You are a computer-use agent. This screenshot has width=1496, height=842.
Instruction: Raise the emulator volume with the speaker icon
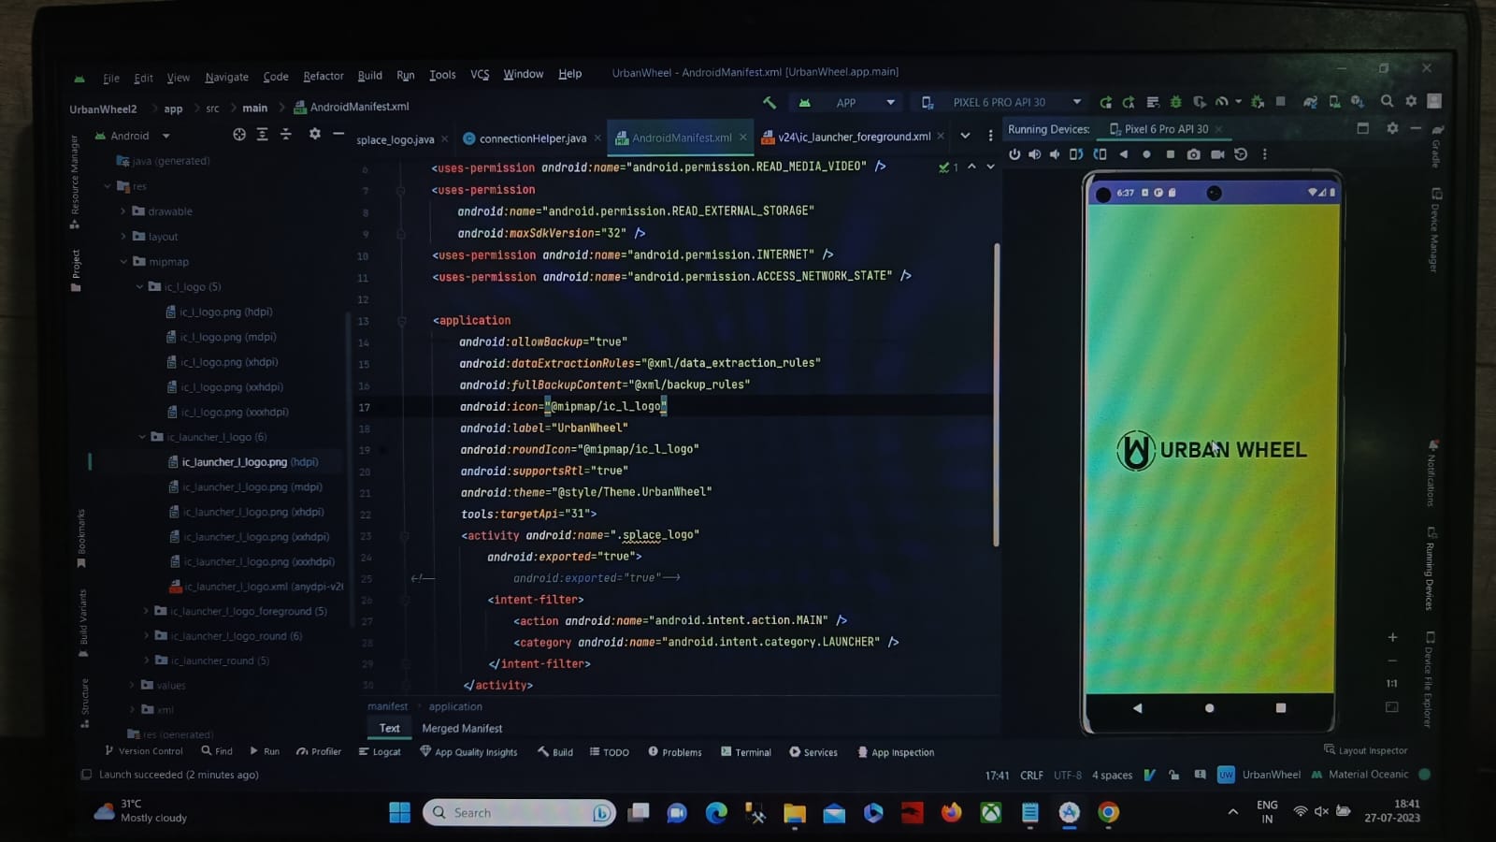coord(1035,154)
